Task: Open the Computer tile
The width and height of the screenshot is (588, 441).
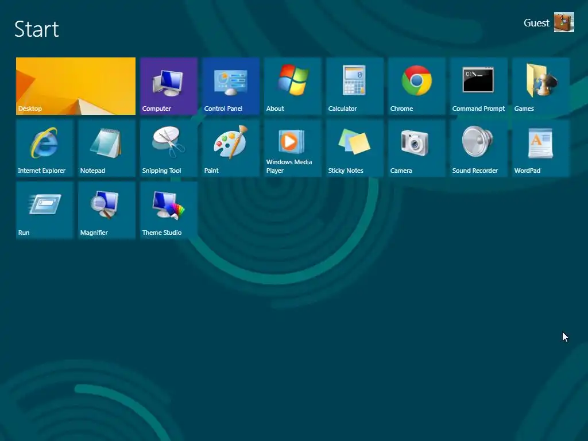Action: tap(169, 86)
